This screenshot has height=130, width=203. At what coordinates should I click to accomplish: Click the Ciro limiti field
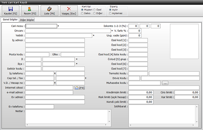(187, 92)
